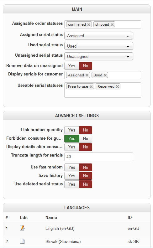Image resolution: width=153 pixels, height=248 pixels.
Task: Remove Used tag from Display serials for customer
Action: pos(105,75)
